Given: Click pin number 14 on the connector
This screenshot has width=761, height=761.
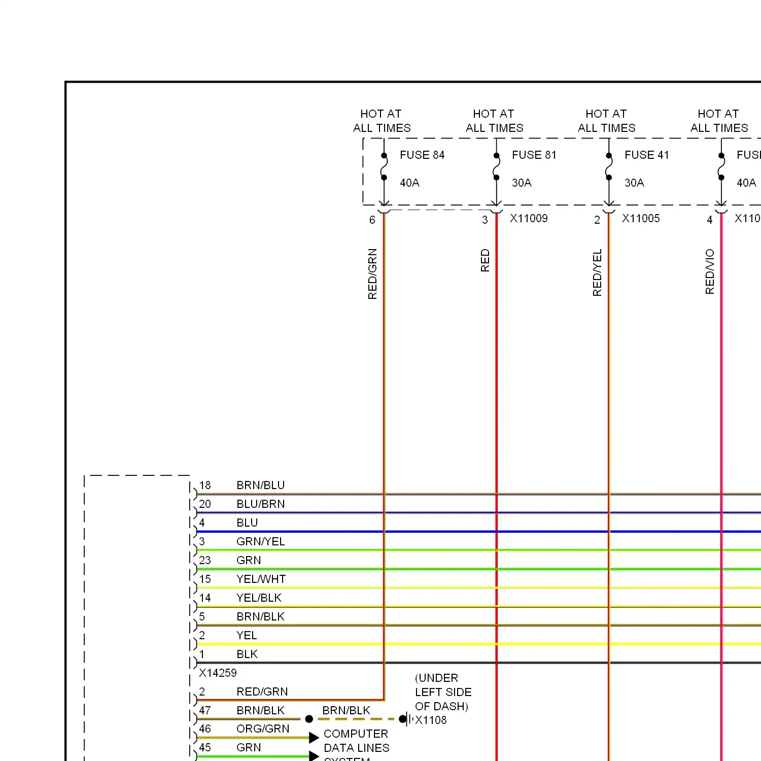Looking at the screenshot, I should click(x=205, y=598).
